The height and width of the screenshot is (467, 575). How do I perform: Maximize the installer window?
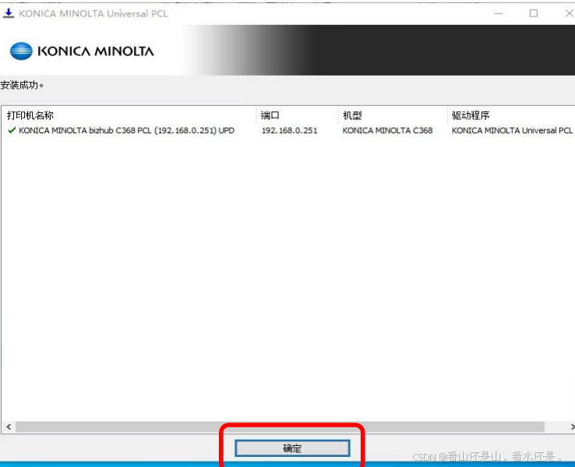click(x=534, y=13)
